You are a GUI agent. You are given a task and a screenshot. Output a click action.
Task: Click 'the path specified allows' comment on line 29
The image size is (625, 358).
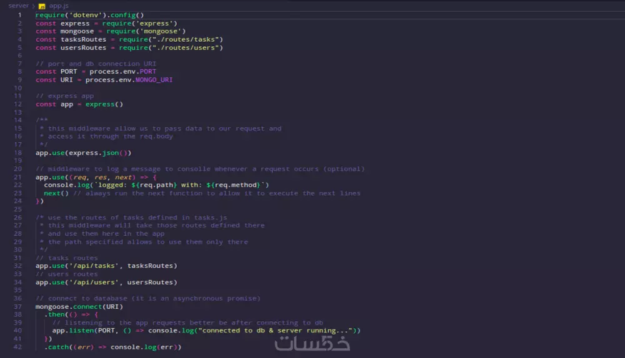[x=144, y=242]
